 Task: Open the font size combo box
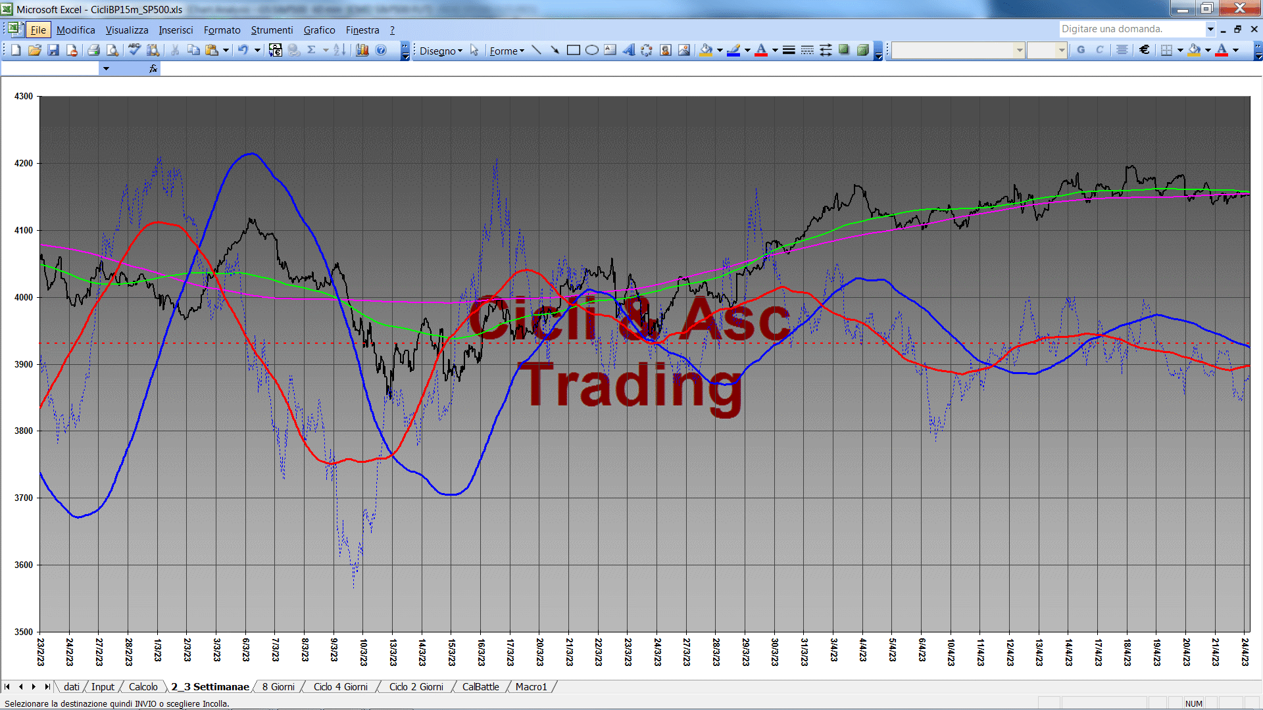coord(1047,50)
